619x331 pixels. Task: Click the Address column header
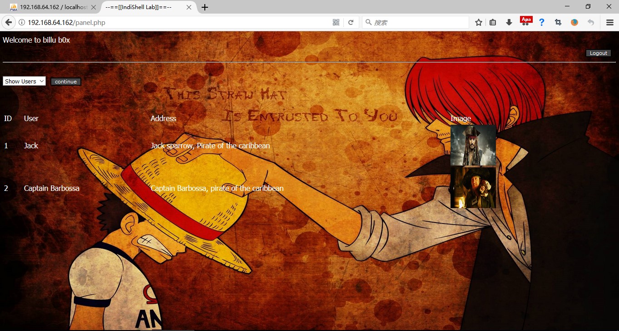(163, 118)
